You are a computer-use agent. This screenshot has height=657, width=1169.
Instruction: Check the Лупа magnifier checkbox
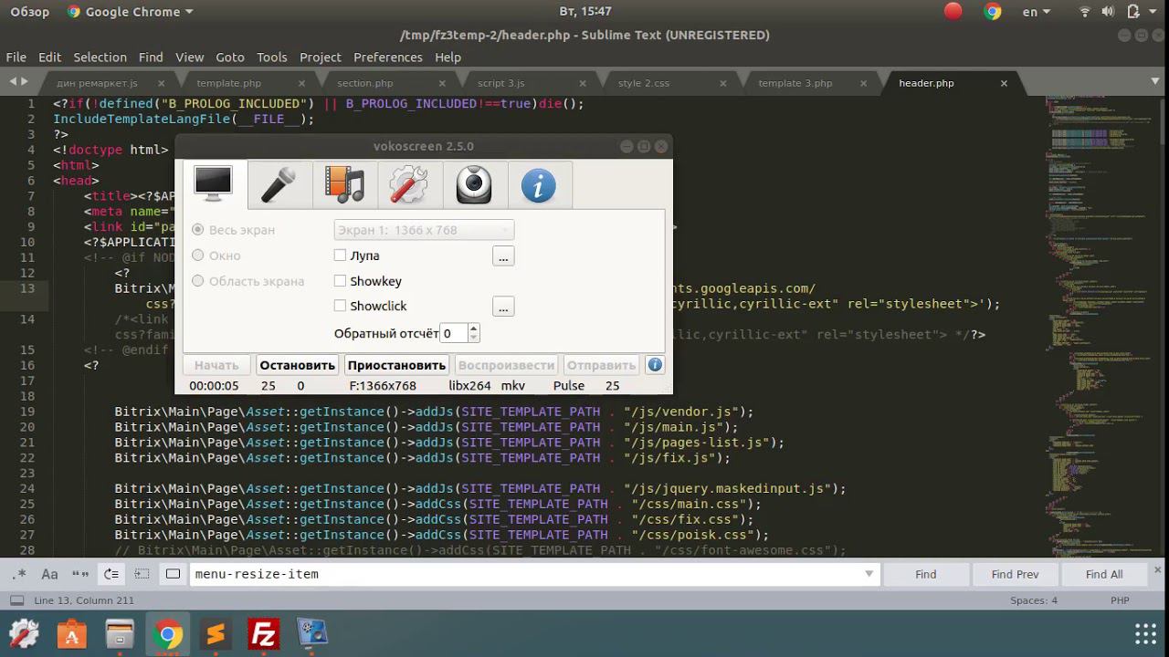340,255
